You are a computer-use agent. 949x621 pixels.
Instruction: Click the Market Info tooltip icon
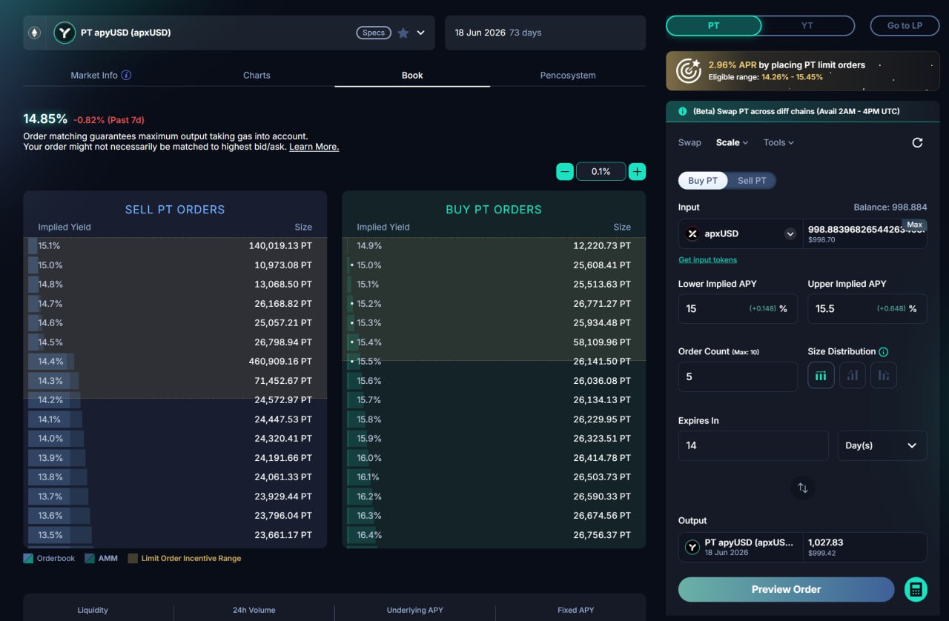126,75
